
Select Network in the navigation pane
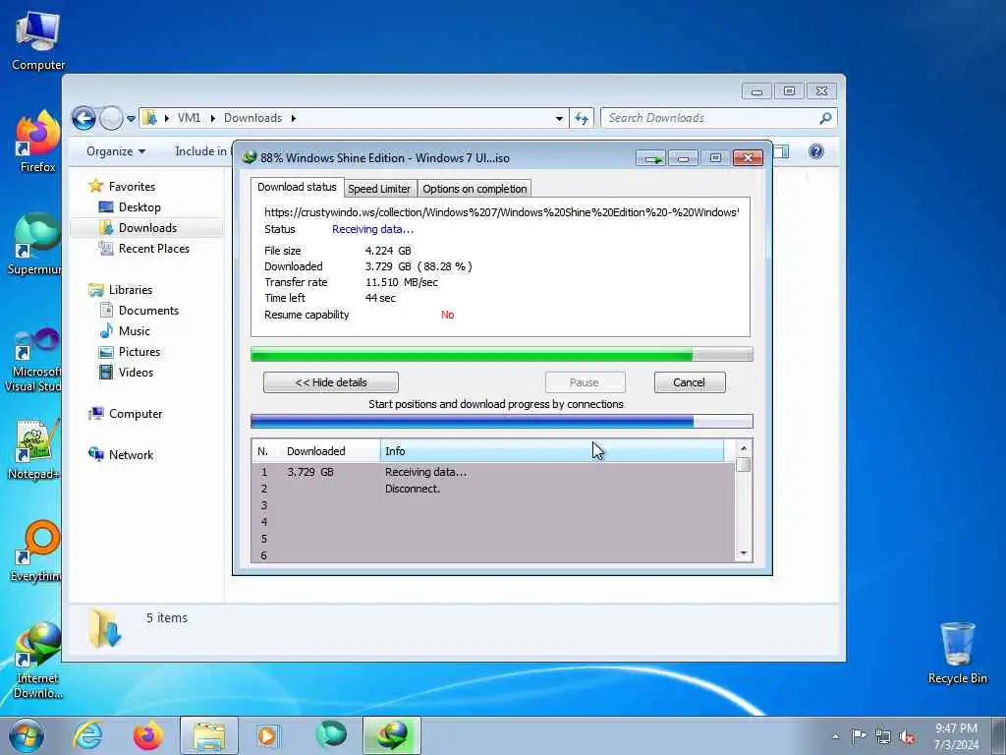131,455
